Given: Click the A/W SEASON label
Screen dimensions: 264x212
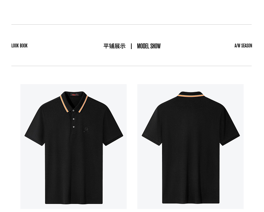Looking at the screenshot, I should point(243,46).
